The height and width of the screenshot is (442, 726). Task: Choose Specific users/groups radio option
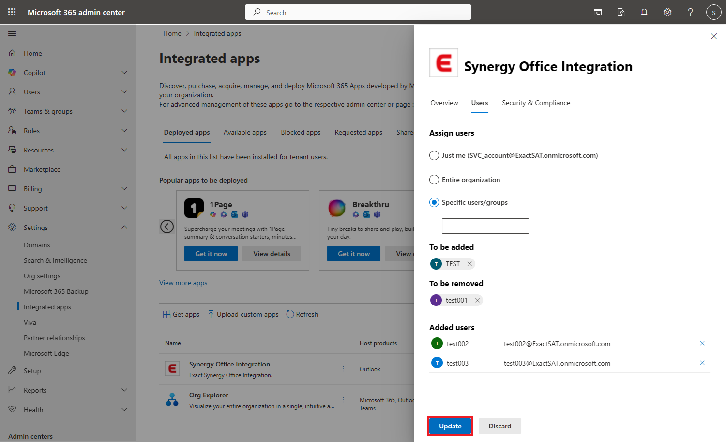(434, 202)
